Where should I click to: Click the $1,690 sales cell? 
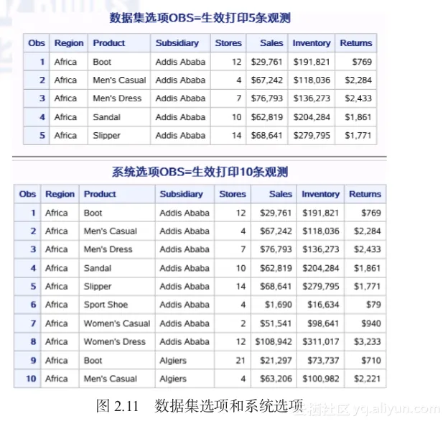[x=279, y=305]
